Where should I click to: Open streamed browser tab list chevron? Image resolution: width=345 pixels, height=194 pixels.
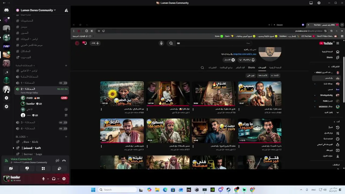(x=342, y=25)
